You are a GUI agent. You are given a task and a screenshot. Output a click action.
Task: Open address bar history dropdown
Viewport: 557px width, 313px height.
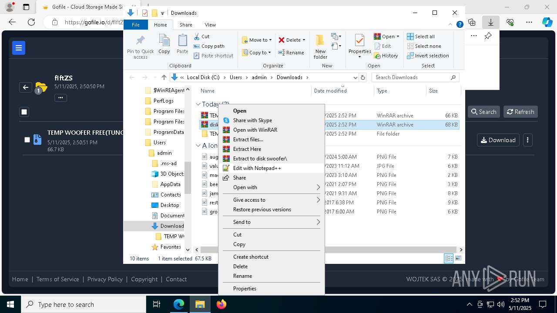pos(355,77)
